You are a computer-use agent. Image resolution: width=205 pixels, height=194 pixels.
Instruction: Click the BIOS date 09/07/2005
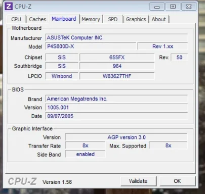(116, 116)
